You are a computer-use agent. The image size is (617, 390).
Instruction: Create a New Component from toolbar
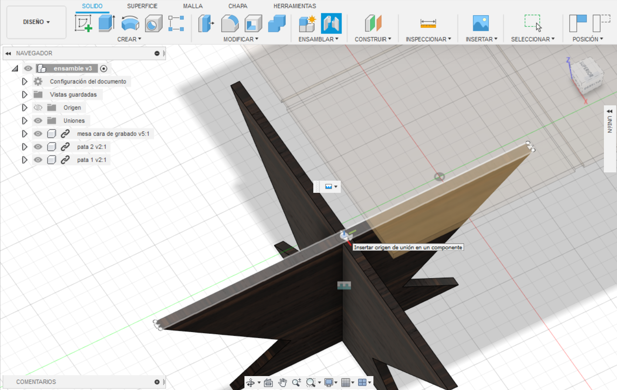click(307, 24)
